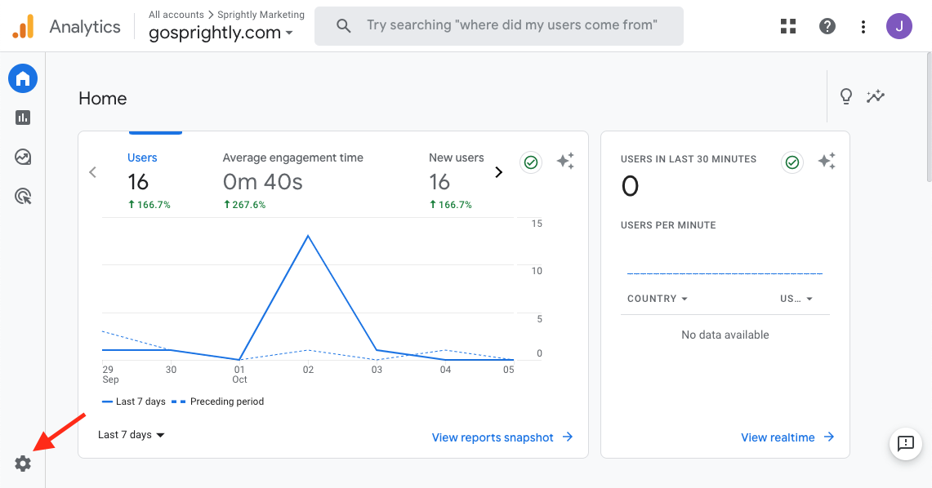This screenshot has width=932, height=488.
Task: Open the sparkle insights on Users card
Action: [565, 161]
